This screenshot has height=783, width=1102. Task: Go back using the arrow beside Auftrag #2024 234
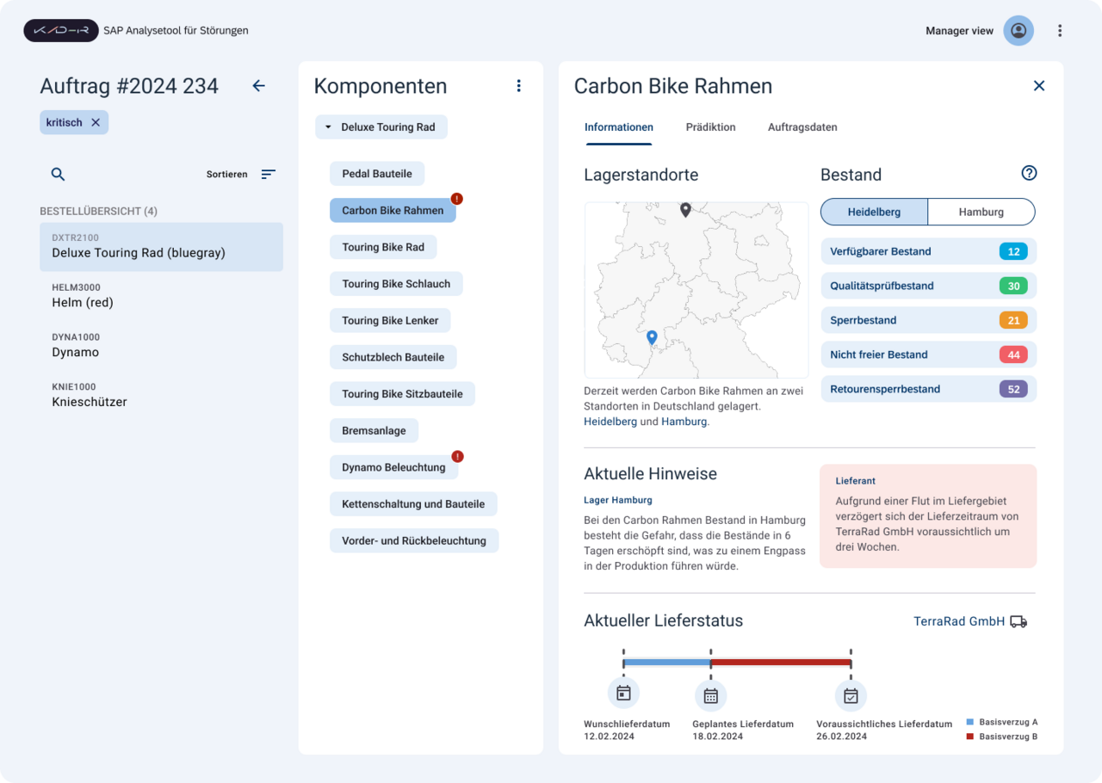pyautogui.click(x=258, y=86)
